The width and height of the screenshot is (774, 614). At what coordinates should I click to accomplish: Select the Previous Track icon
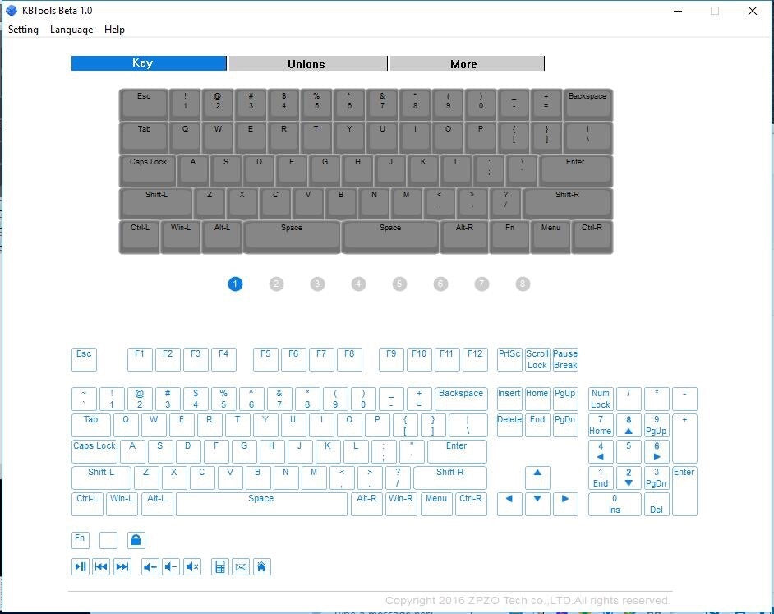point(100,566)
